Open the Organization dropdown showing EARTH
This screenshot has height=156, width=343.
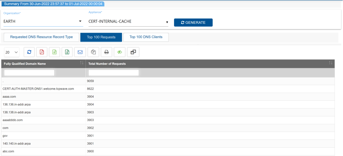(43, 21)
